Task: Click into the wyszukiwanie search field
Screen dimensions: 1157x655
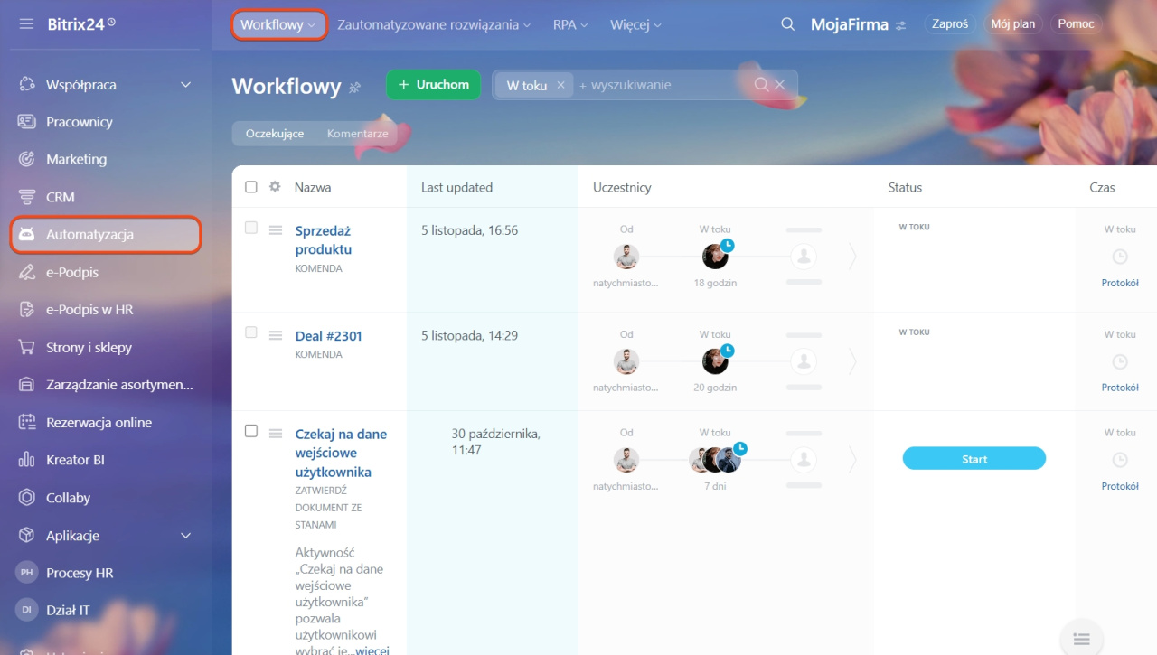Action: tap(660, 85)
